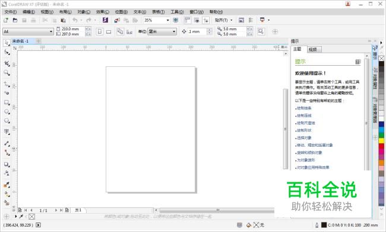Click the 页1 page tab
Screen dimensions: 386x232
pyautogui.click(x=78, y=210)
